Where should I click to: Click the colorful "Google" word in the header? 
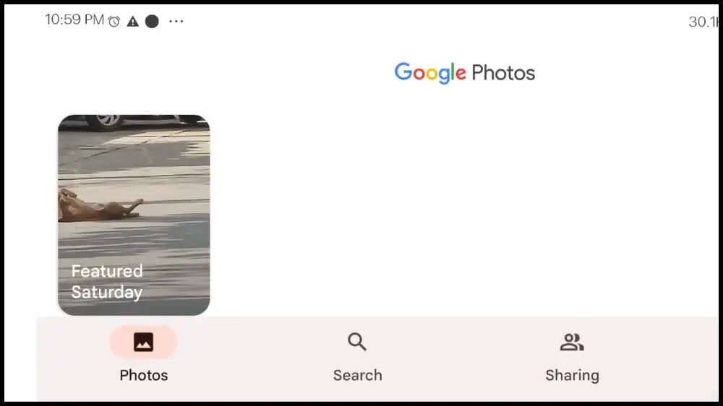[x=430, y=73]
